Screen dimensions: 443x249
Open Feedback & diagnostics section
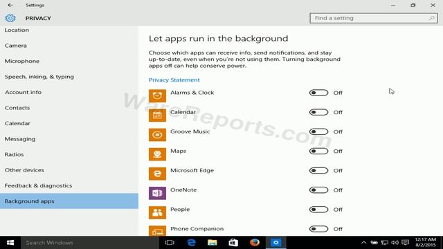pyautogui.click(x=69, y=185)
